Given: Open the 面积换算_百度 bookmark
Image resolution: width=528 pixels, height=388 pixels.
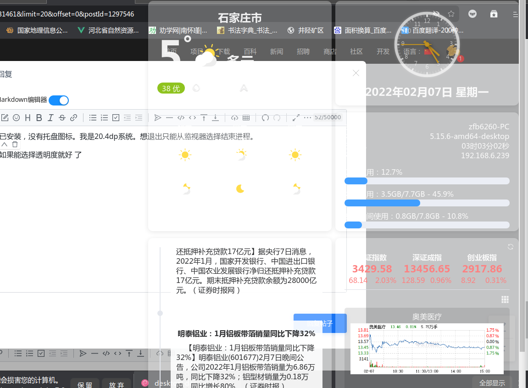Looking at the screenshot, I should point(363,30).
